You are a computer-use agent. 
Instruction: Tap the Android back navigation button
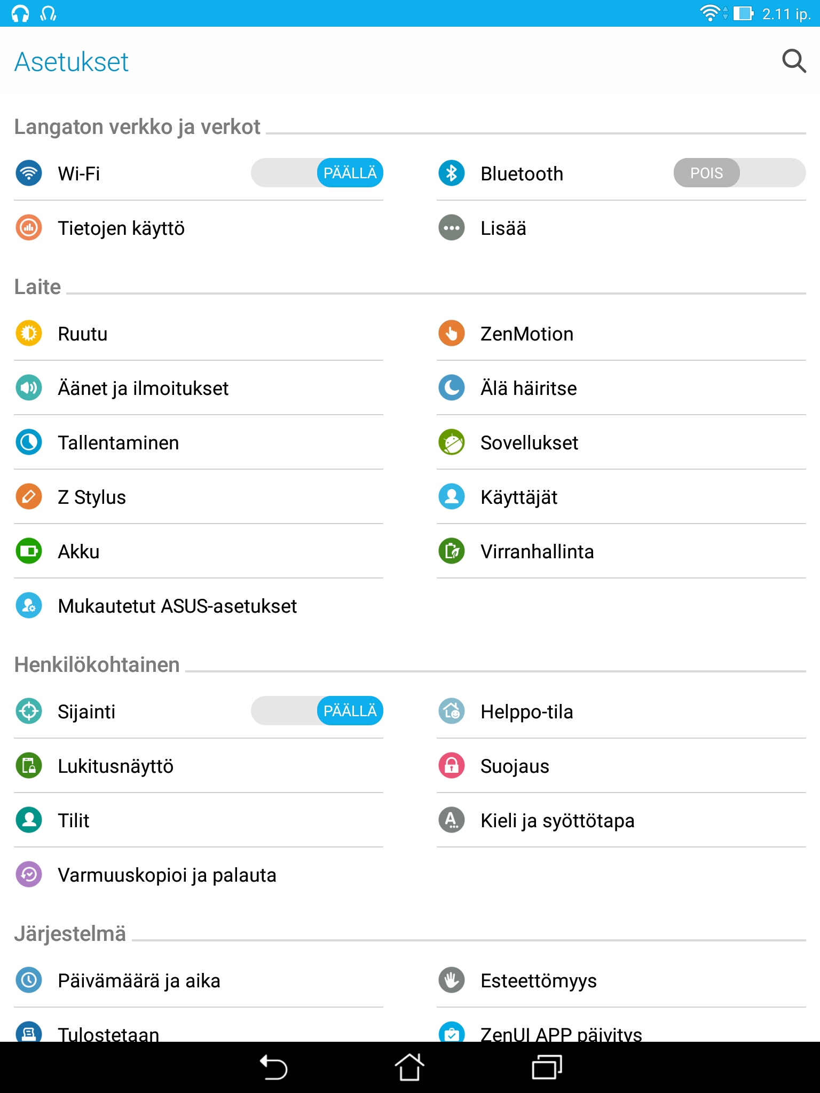click(x=273, y=1067)
